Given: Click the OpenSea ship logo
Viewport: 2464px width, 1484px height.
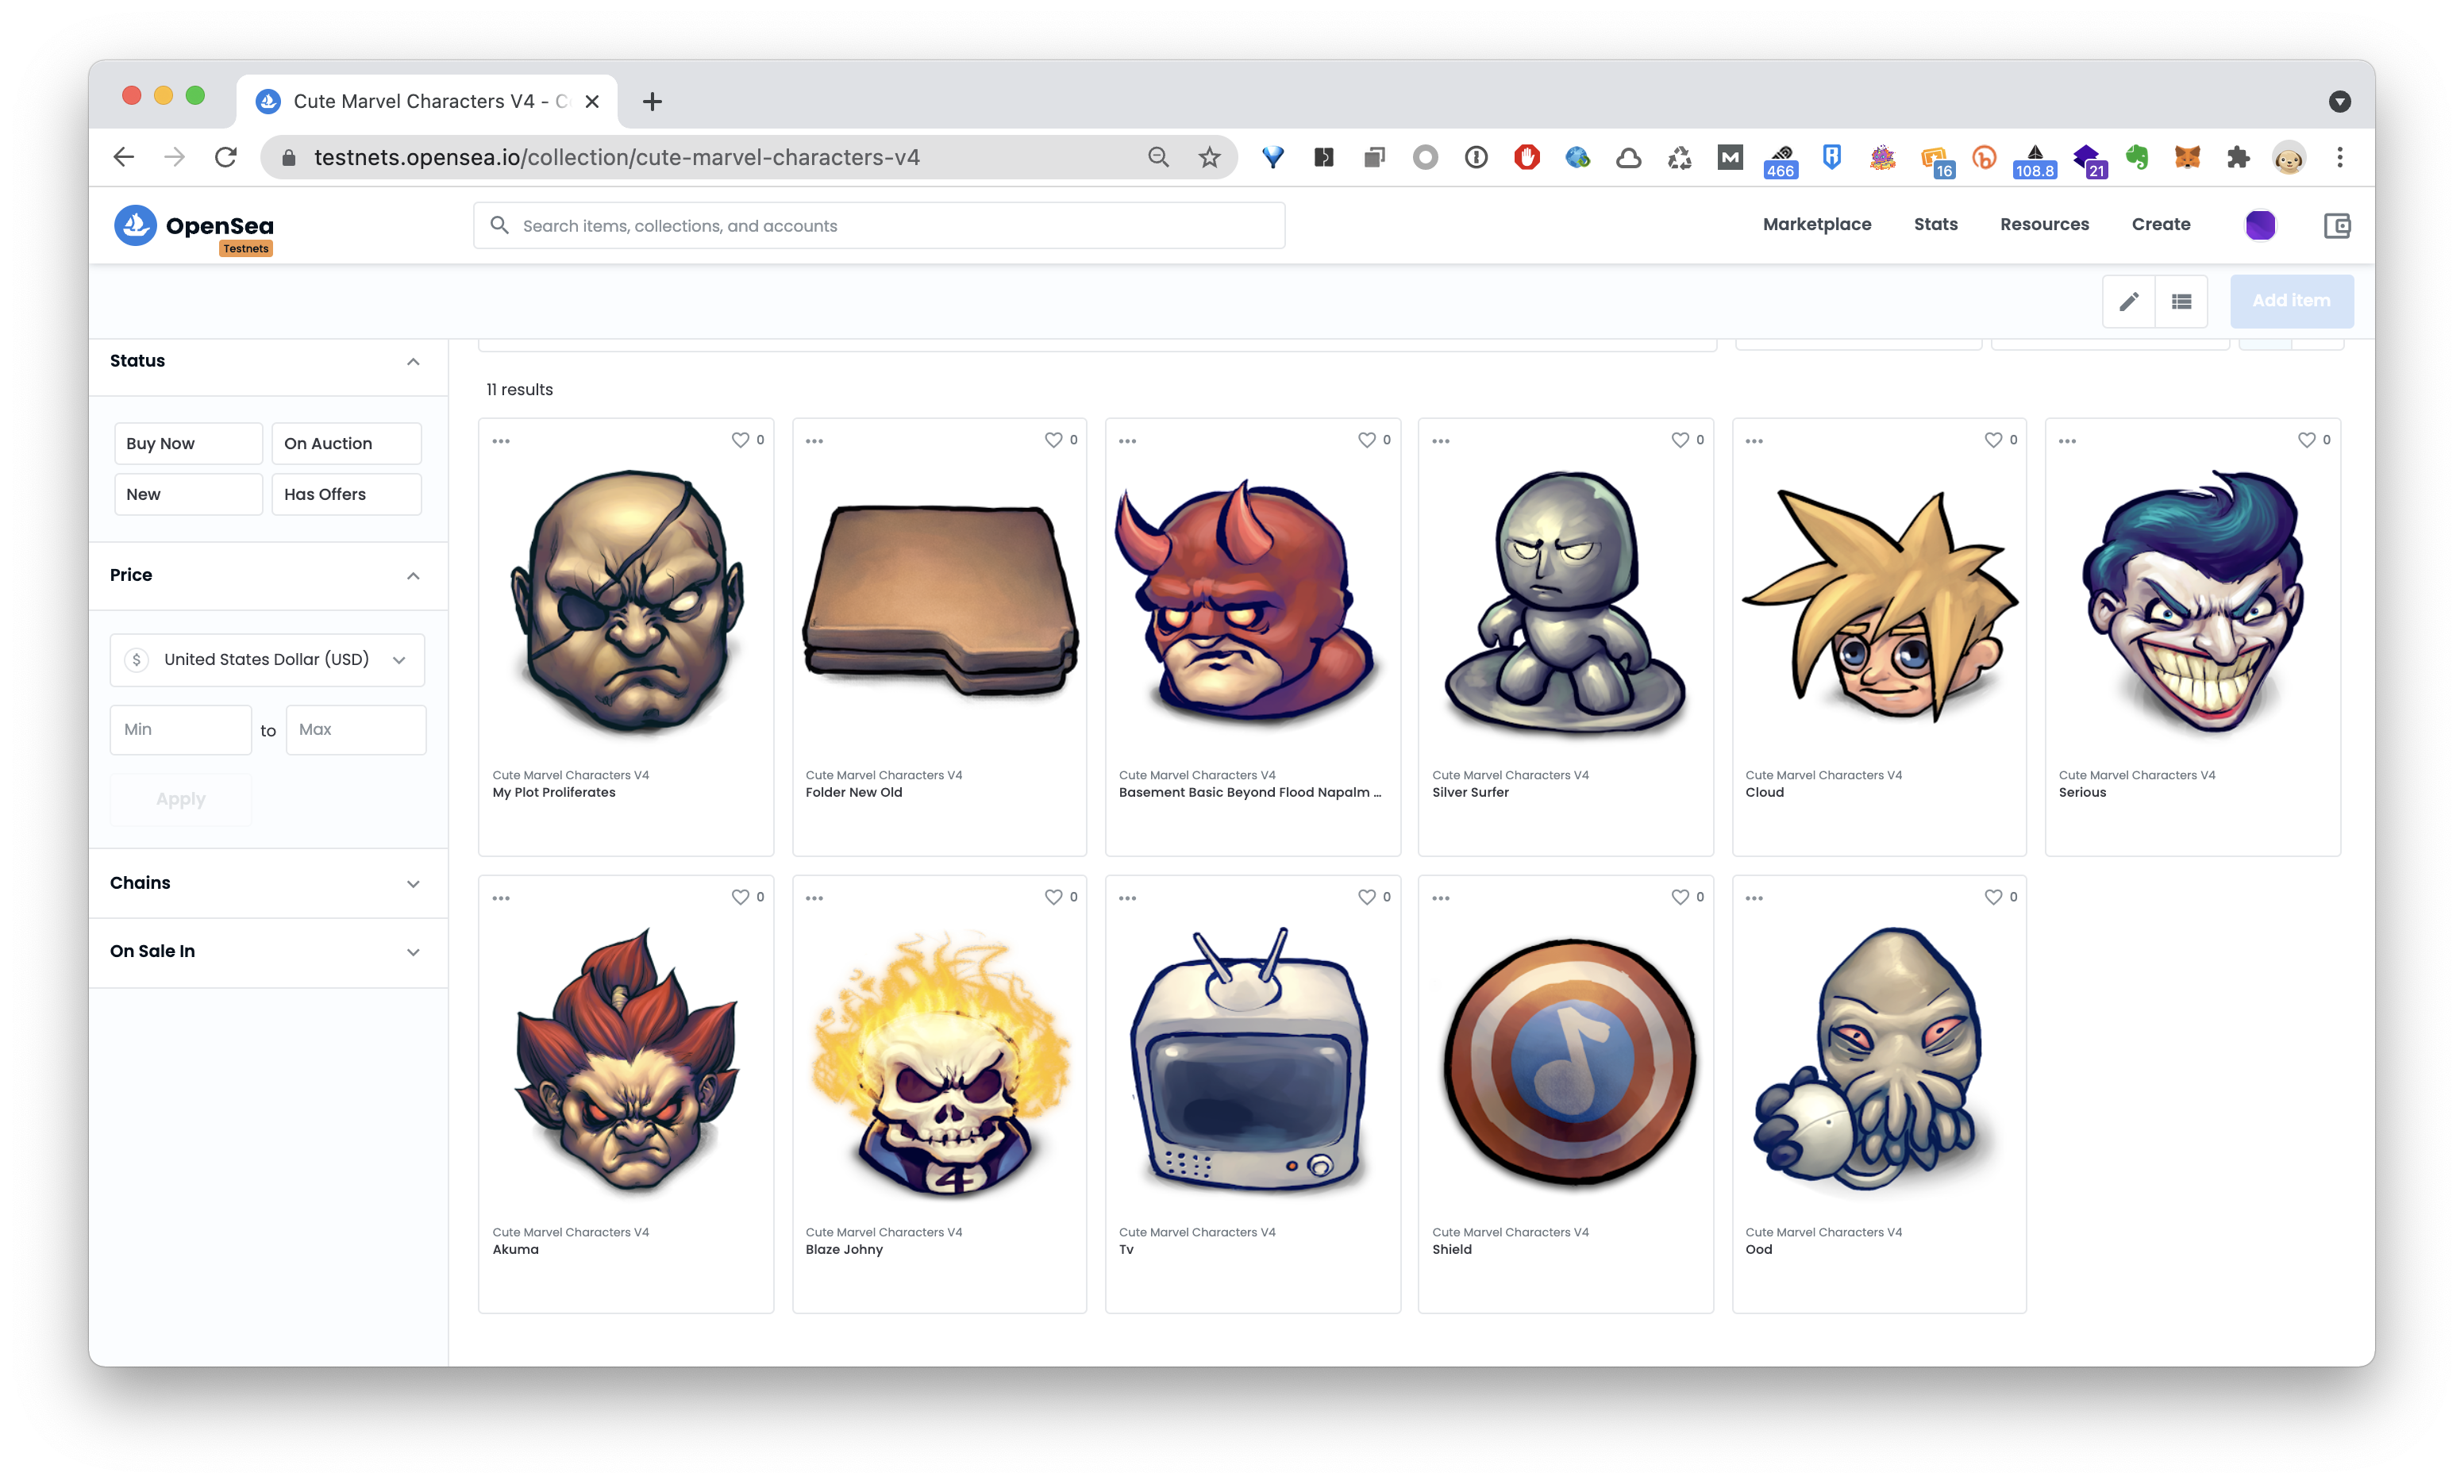Looking at the screenshot, I should [x=137, y=225].
